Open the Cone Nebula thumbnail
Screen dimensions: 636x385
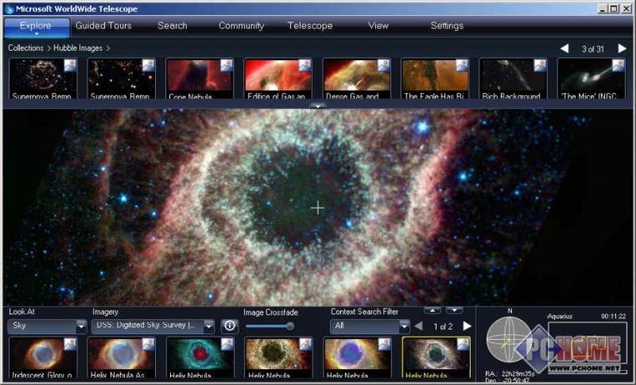[199, 79]
